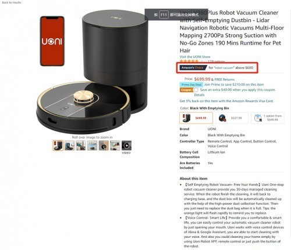Image resolution: width=291 pixels, height=250 pixels.
Task: Go back to results
Action: pyautogui.click(x=12, y=2)
